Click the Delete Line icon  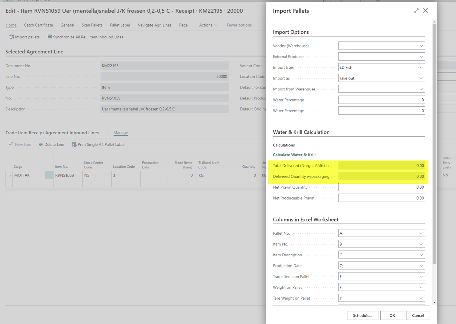click(41, 145)
